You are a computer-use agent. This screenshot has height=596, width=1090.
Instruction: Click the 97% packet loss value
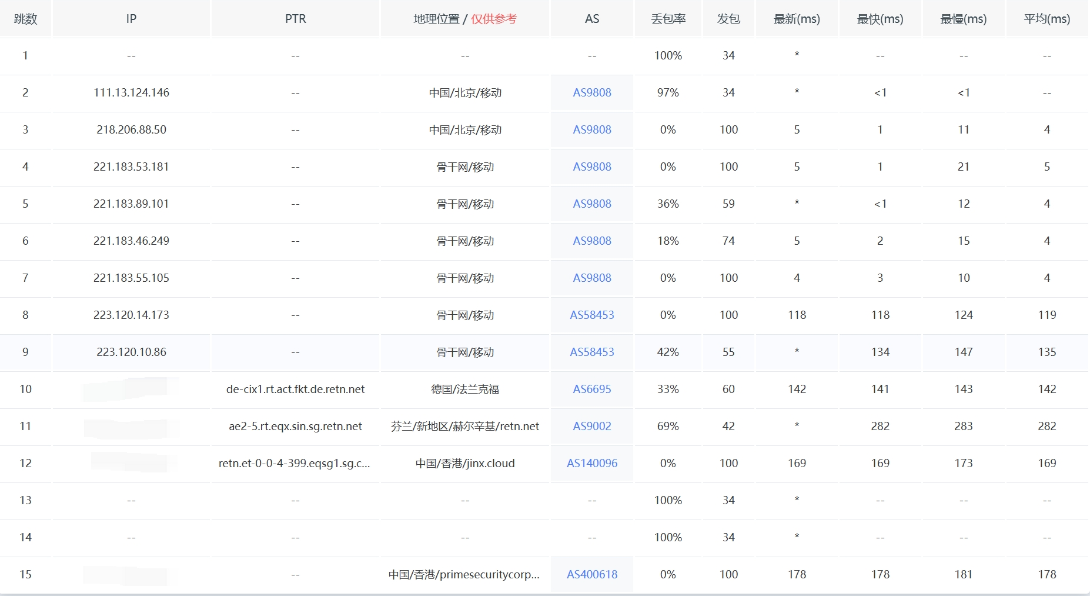tap(668, 92)
